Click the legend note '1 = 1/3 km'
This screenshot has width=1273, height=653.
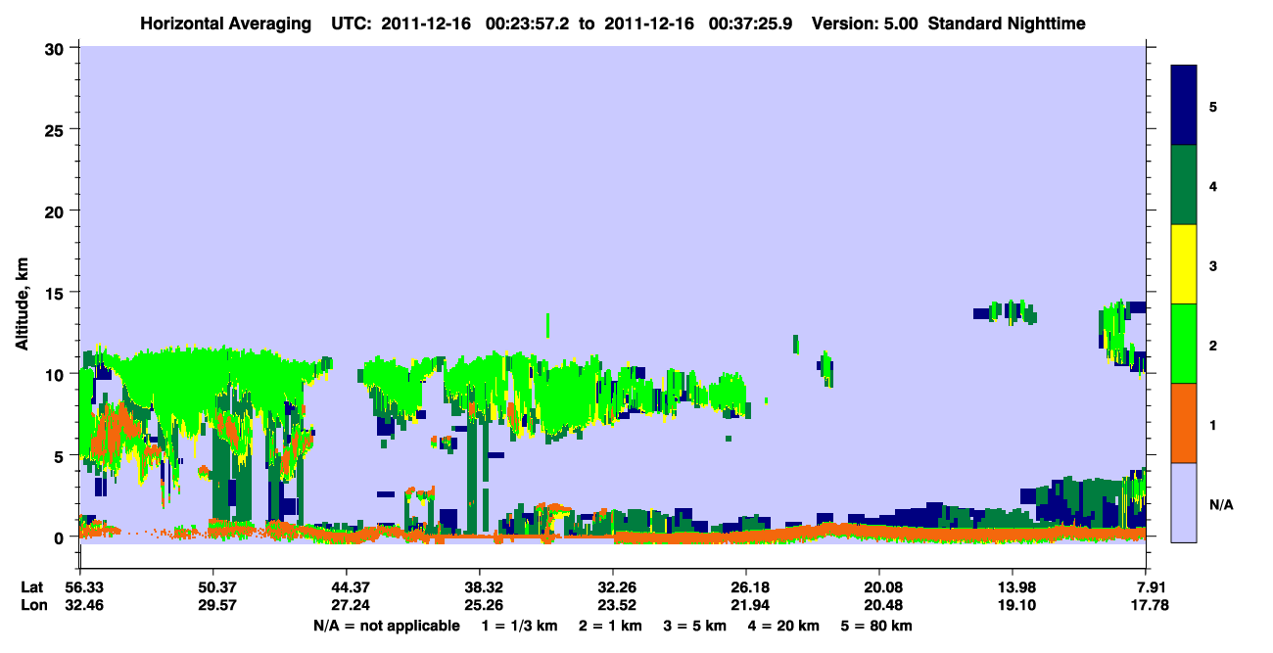(x=520, y=626)
